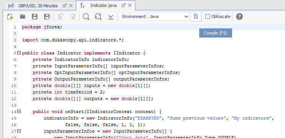Click the "My indicators" string

tap(251, 118)
